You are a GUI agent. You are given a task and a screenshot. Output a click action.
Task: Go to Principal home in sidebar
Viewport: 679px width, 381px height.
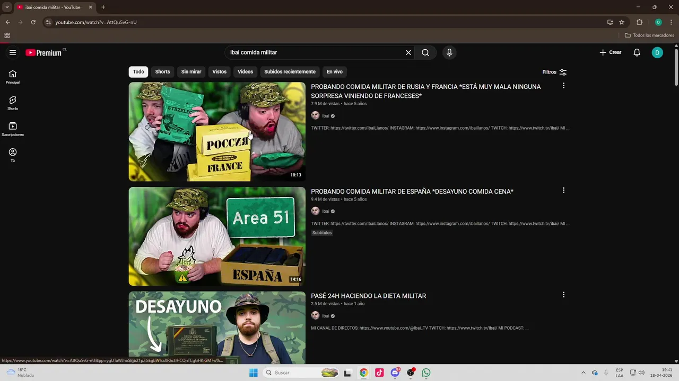coord(13,77)
